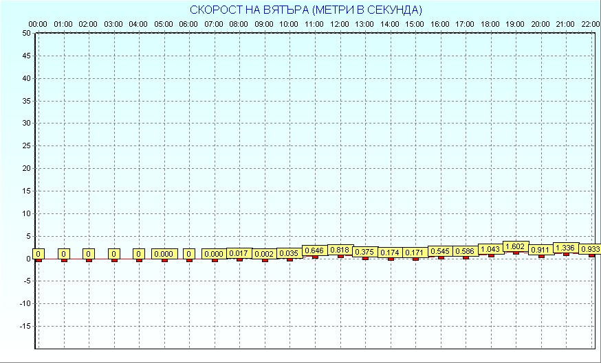Click the 0.818 value label
The image size is (601, 363).
[340, 250]
